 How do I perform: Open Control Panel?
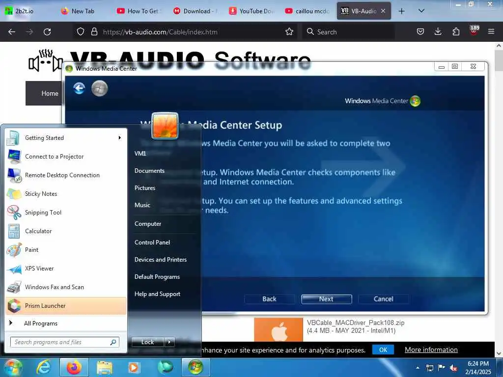click(152, 242)
